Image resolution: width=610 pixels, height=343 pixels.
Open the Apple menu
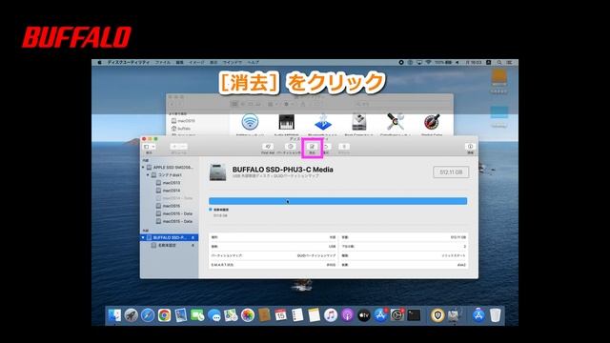click(99, 62)
